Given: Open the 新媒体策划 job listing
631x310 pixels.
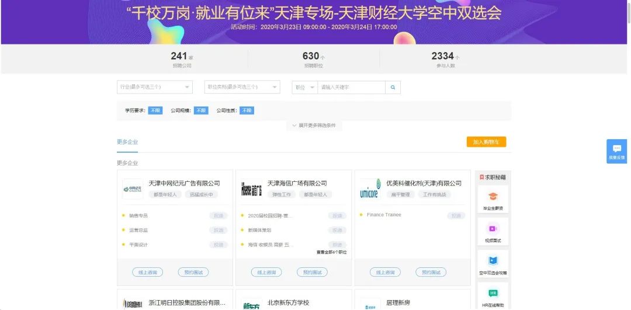Looking at the screenshot, I should click(259, 230).
